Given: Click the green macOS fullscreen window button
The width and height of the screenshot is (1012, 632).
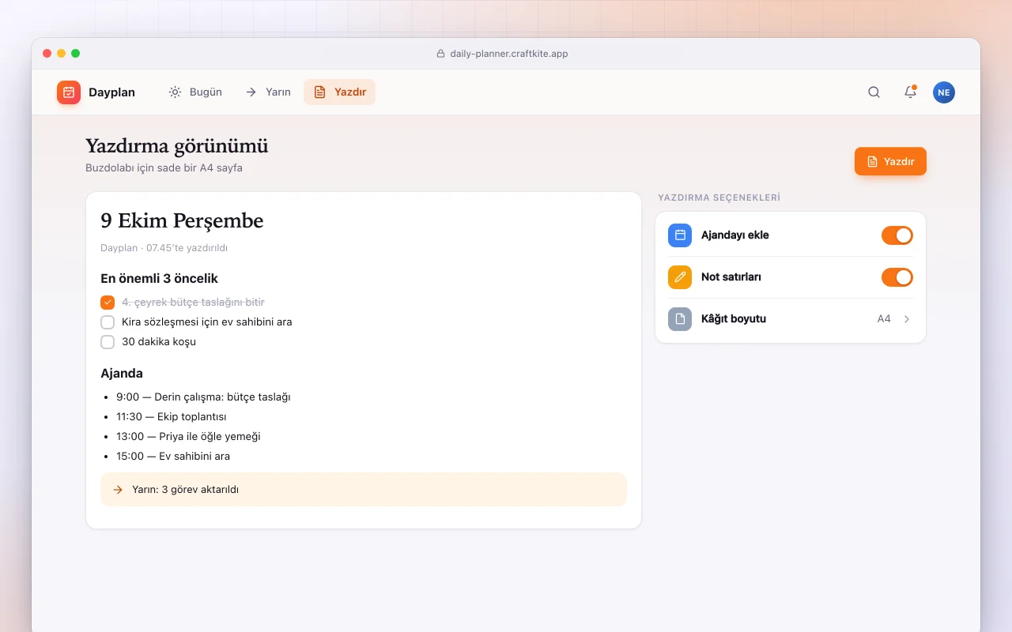Looking at the screenshot, I should [76, 54].
